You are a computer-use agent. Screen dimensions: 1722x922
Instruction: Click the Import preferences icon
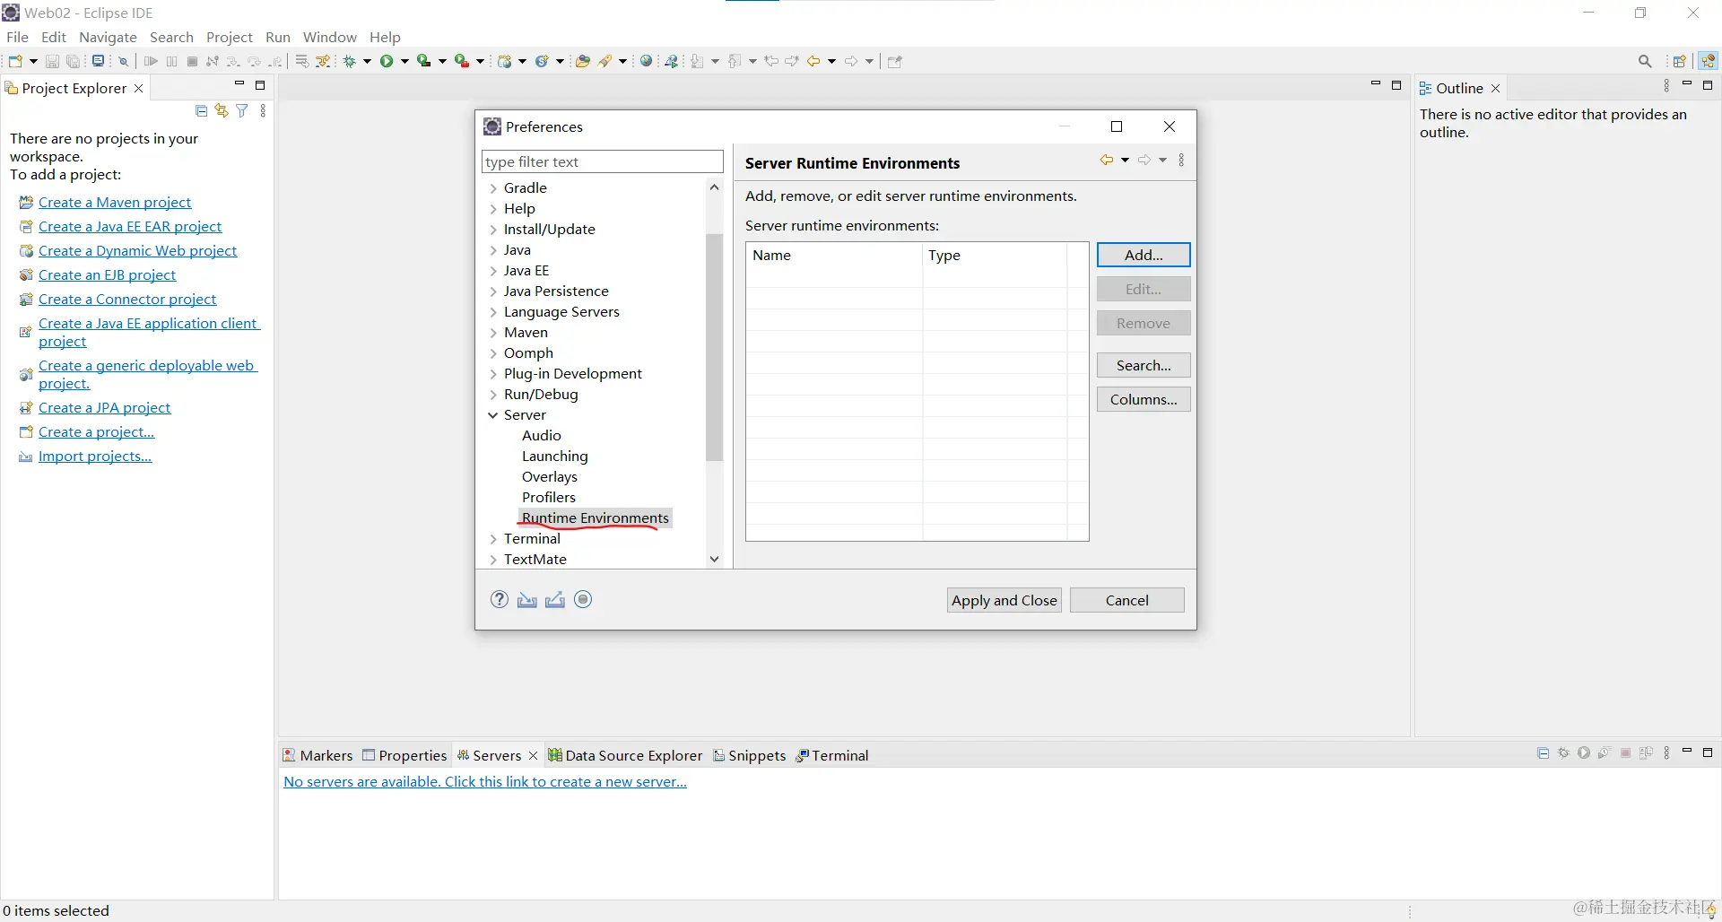tap(527, 599)
